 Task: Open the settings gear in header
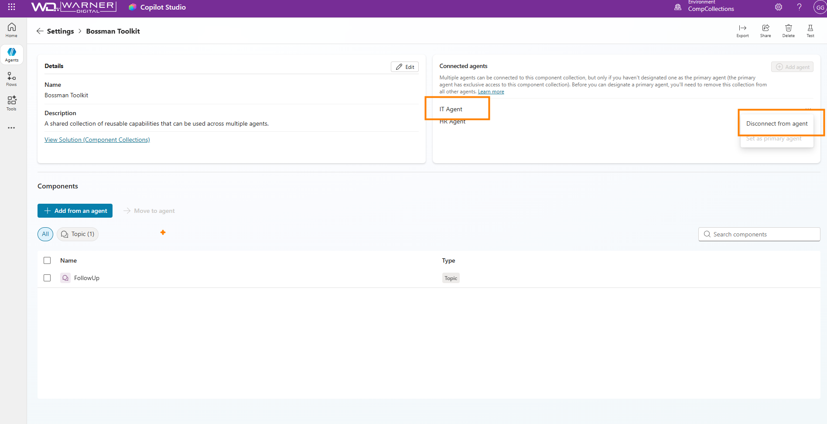pos(779,7)
